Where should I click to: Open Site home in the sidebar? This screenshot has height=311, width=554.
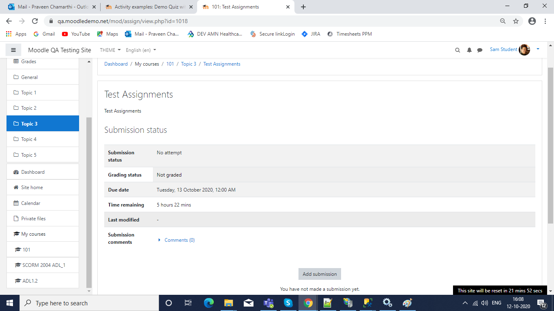coord(43,187)
